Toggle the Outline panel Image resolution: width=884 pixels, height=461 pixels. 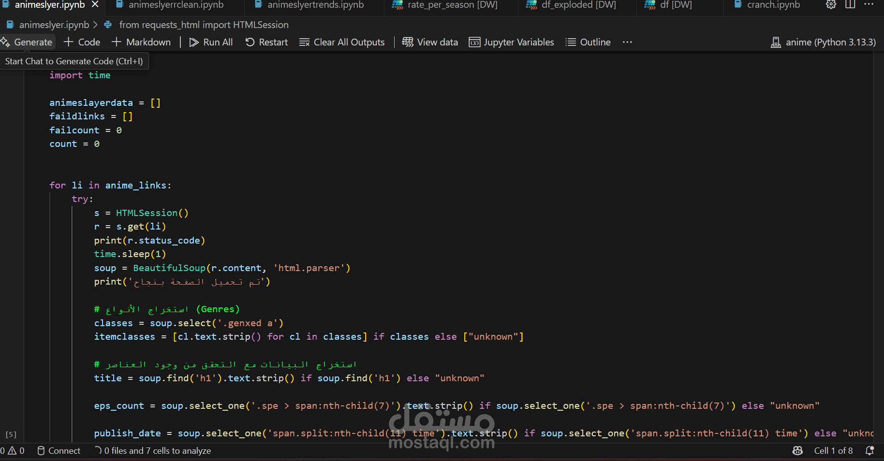588,42
